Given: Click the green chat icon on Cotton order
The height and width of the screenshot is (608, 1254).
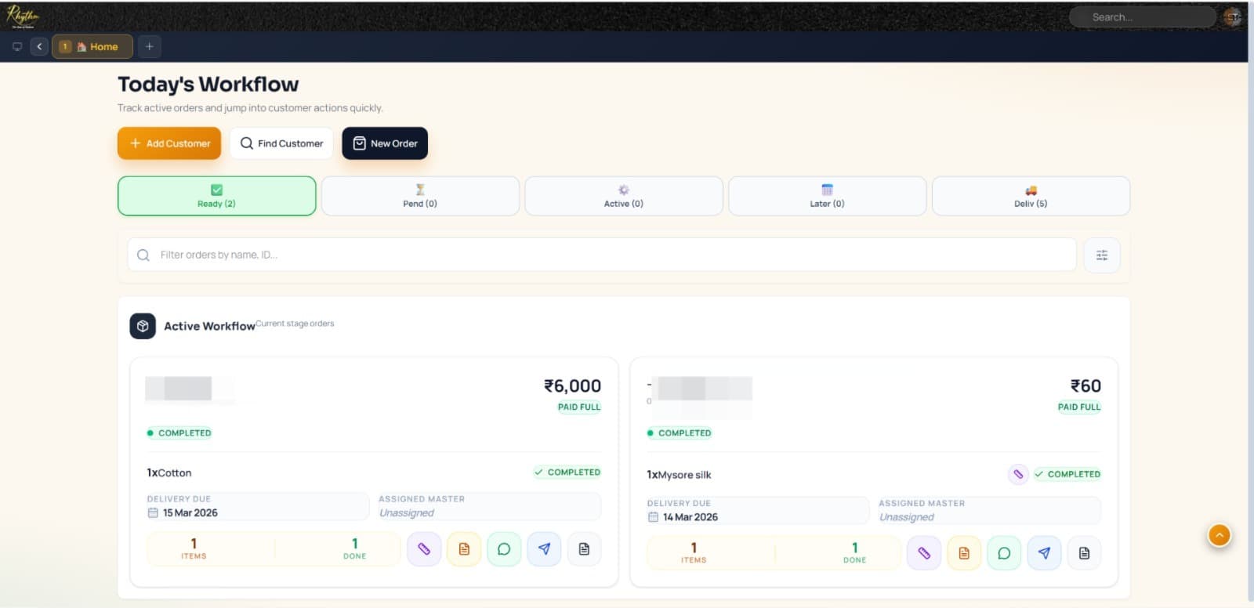Looking at the screenshot, I should [x=504, y=549].
